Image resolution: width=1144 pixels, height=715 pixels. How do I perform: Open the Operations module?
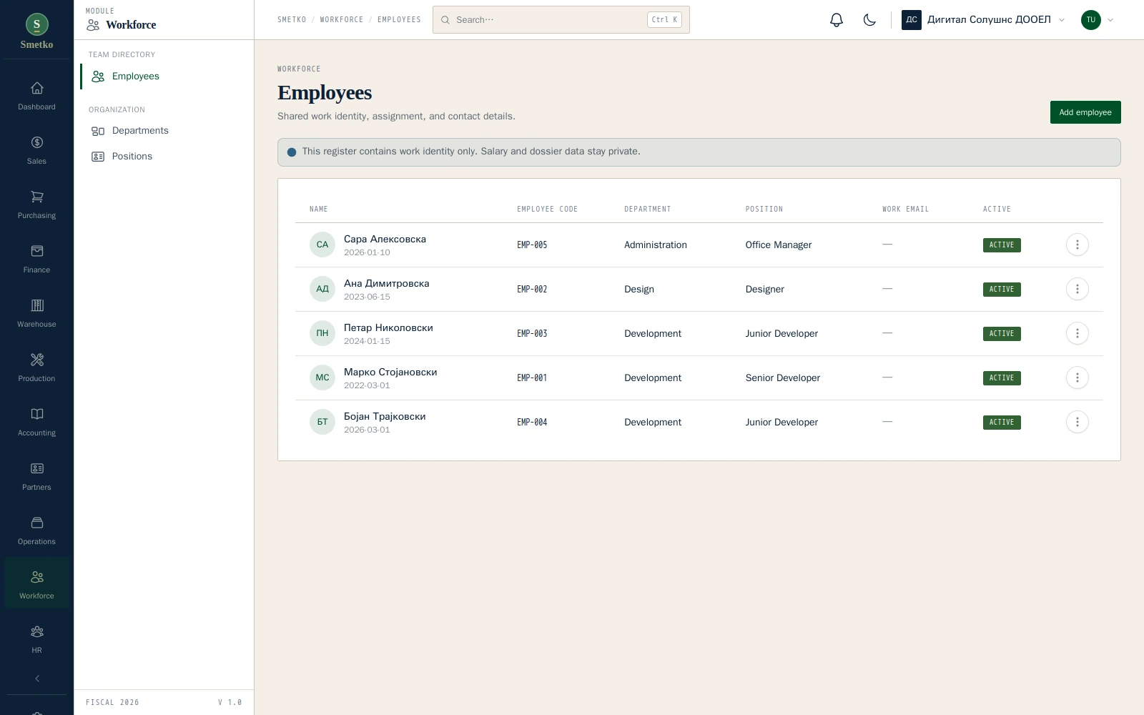[x=36, y=531]
